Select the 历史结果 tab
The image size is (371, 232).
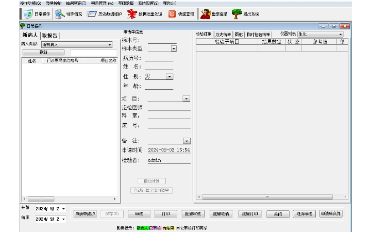223,35
